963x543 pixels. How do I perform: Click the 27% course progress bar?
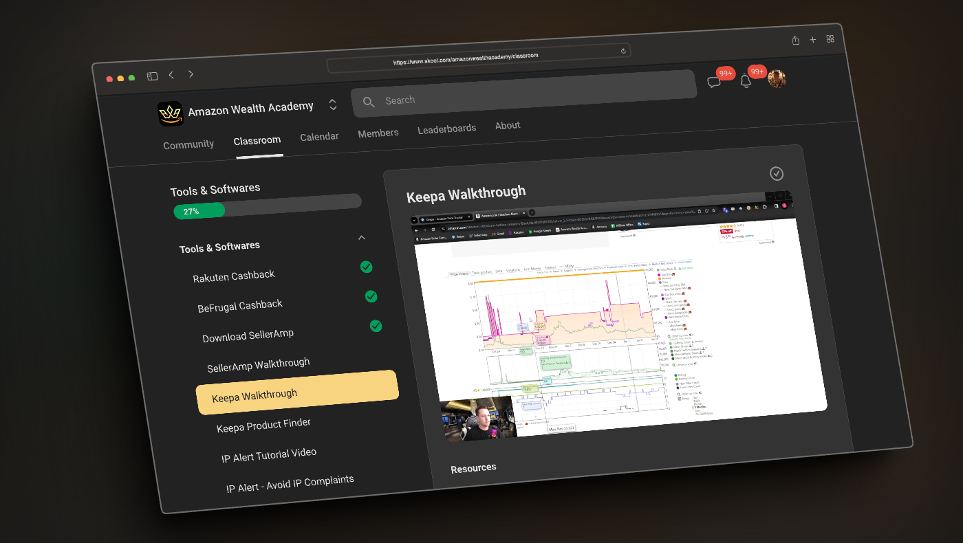[x=267, y=206]
